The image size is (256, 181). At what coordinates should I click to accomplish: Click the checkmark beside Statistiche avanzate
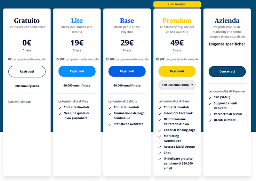pos(110,124)
